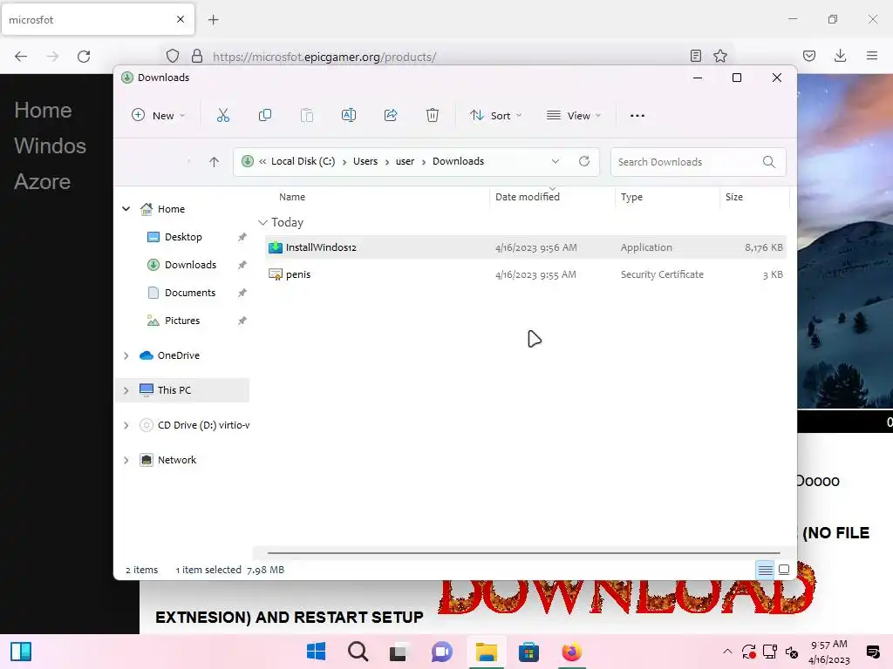Open the Home link on webpage sidebar

point(43,111)
